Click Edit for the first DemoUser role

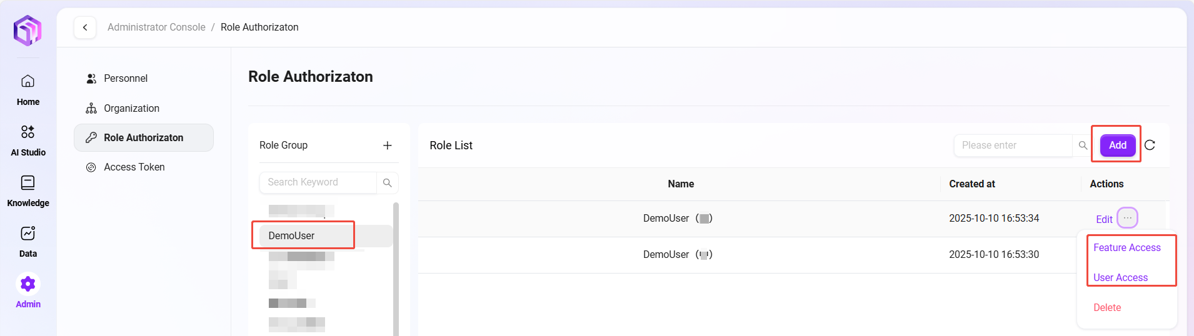(1103, 219)
